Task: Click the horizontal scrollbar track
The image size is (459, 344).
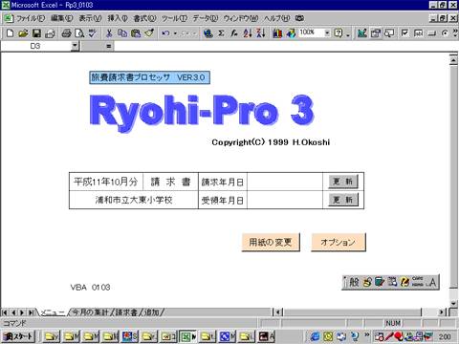Action: coord(352,312)
